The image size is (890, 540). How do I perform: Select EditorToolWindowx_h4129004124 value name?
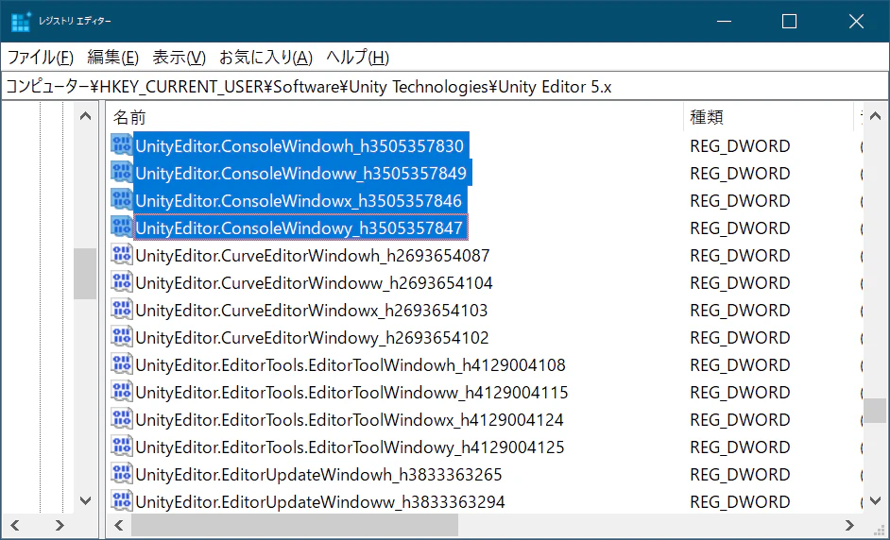(349, 420)
